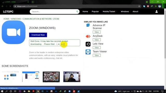
Task: Open the screenshot with man in headphones
Action: click(72, 77)
